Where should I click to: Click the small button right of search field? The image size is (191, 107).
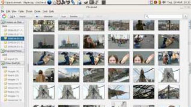click(185, 17)
